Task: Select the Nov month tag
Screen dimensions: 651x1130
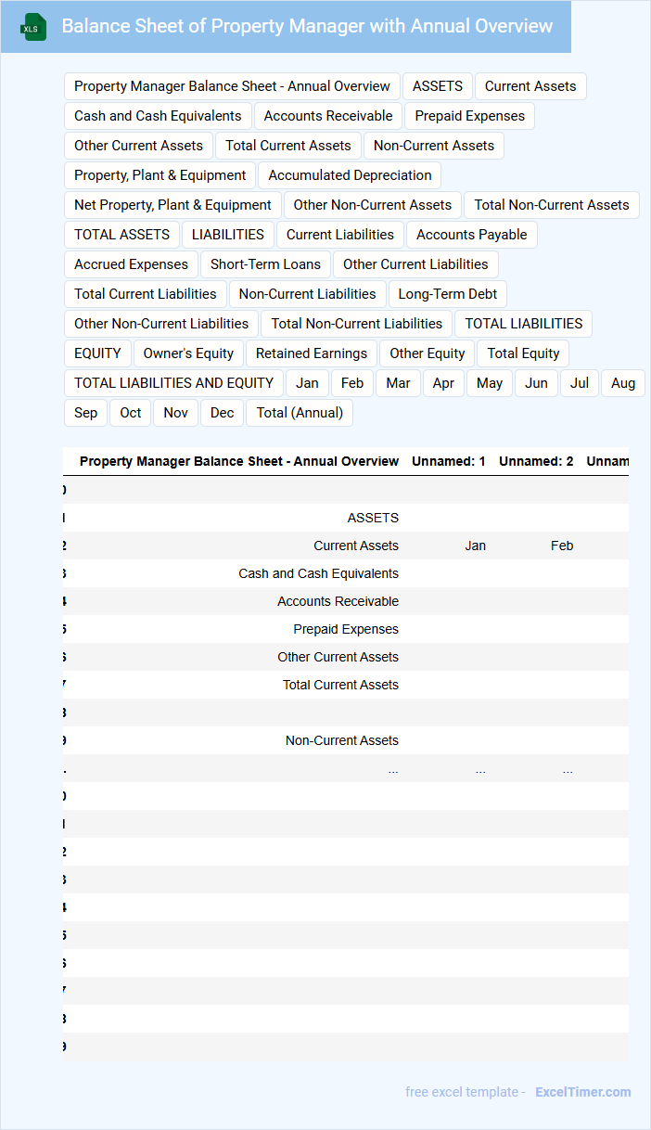Action: [176, 413]
